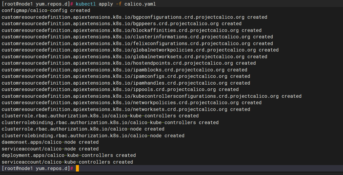The height and width of the screenshot is (175, 343).
Task: Click the bgppeers CRD output line
Action: click(122, 24)
